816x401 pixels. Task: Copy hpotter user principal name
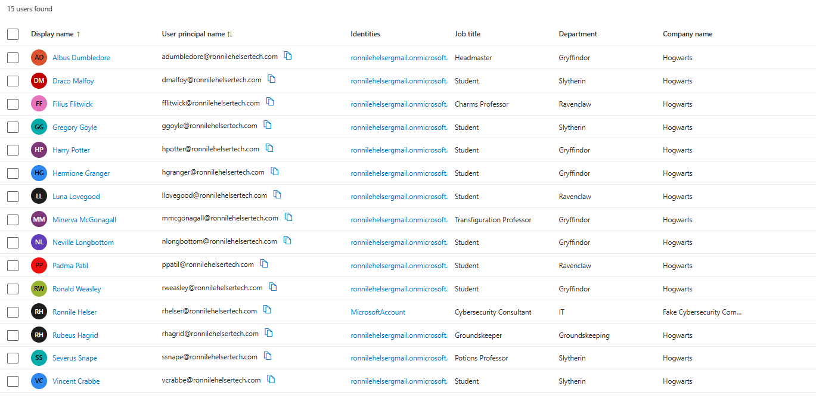coord(269,148)
